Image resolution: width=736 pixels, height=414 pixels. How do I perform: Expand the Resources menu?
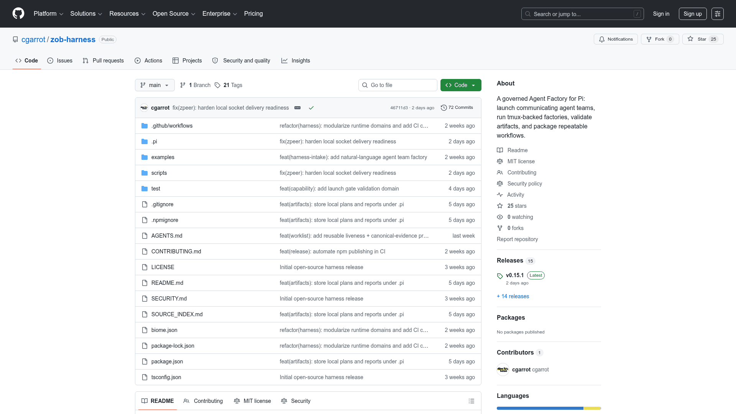point(127,14)
